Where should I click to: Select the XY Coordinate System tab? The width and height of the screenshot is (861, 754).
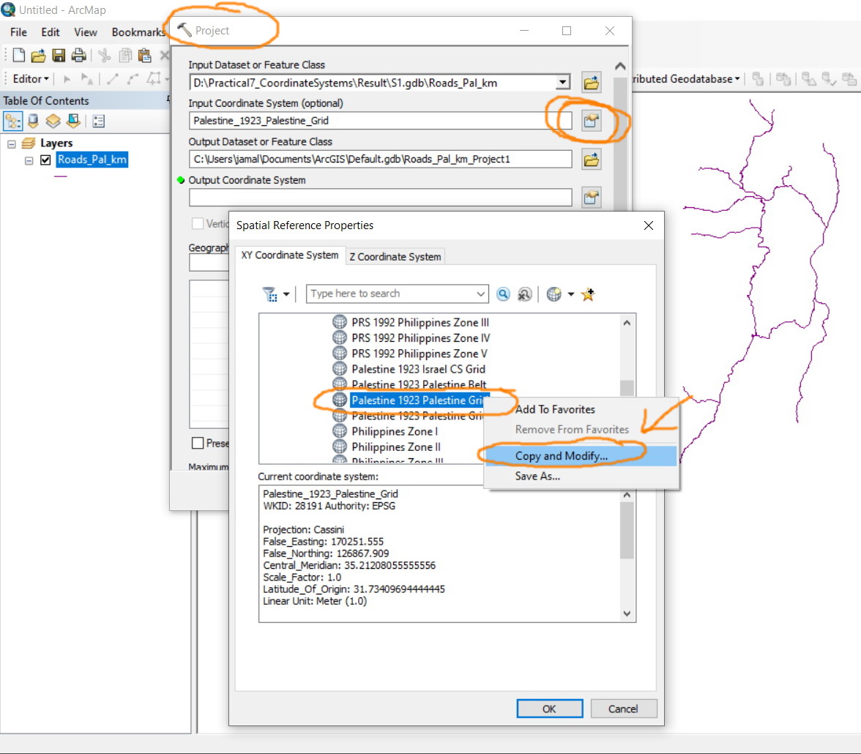(x=290, y=255)
